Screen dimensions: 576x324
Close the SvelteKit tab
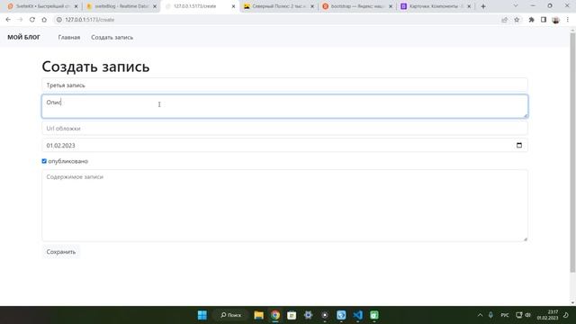pos(76,6)
